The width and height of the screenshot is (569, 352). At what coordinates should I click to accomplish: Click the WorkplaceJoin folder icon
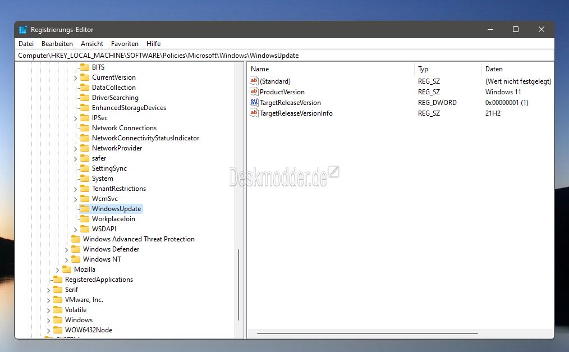pyautogui.click(x=85, y=219)
